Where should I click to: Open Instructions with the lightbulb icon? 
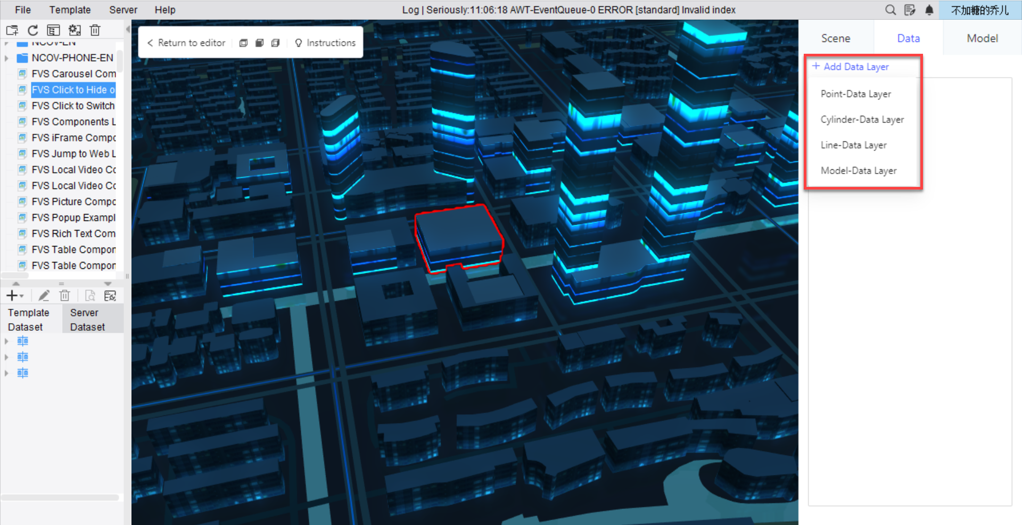[325, 43]
